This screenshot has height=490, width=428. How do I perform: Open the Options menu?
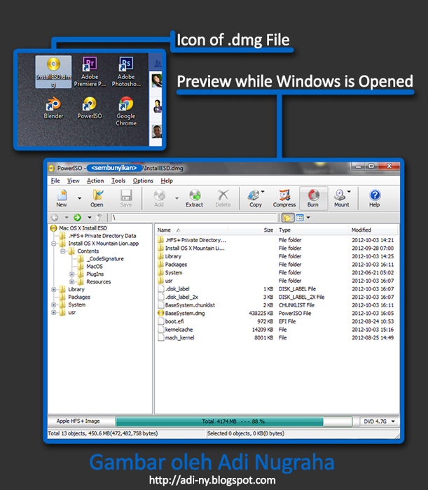pos(143,181)
